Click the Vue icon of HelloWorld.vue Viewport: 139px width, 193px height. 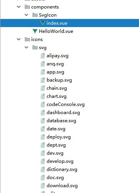pyautogui.click(x=35, y=31)
